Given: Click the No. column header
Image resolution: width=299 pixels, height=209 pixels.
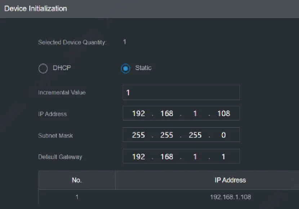Looking at the screenshot, I should [x=76, y=180].
